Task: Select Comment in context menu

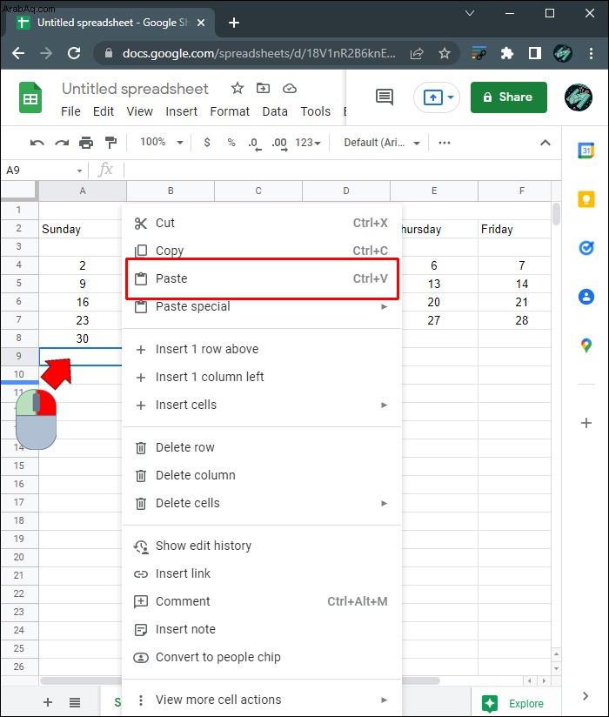Action: tap(262, 601)
